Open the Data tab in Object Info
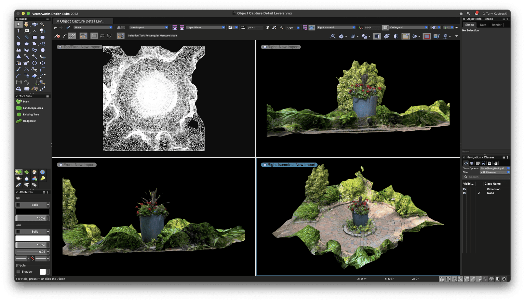The height and width of the screenshot is (301, 525). 483,25
